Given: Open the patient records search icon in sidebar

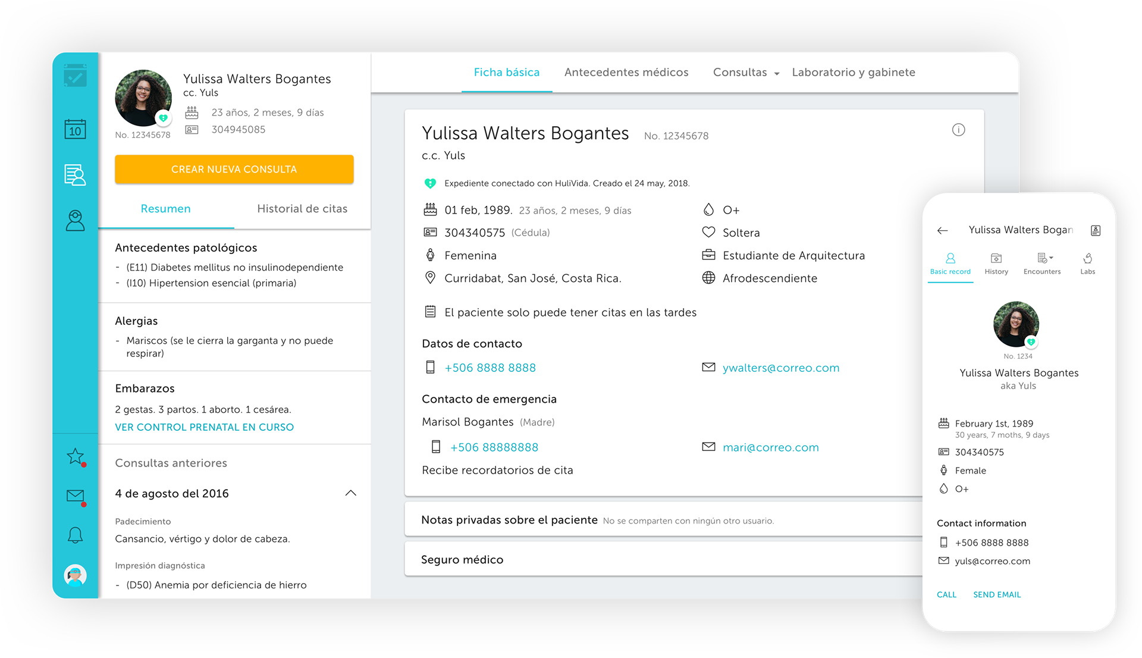Looking at the screenshot, I should pos(75,175).
